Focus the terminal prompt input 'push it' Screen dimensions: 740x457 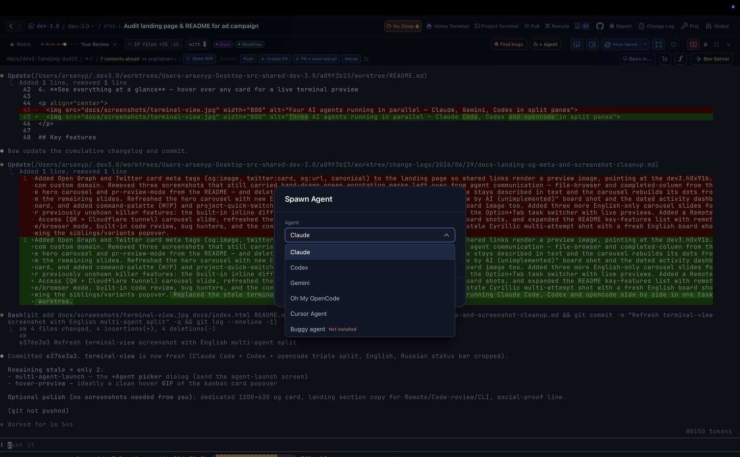(370, 445)
